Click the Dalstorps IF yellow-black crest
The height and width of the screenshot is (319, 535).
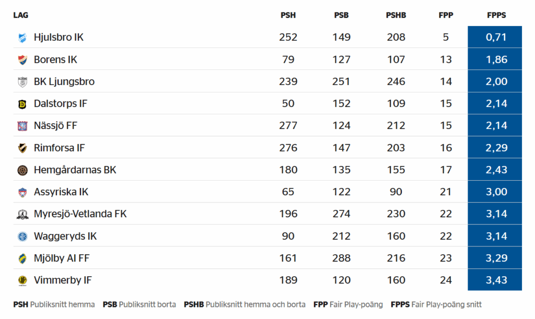pyautogui.click(x=22, y=104)
